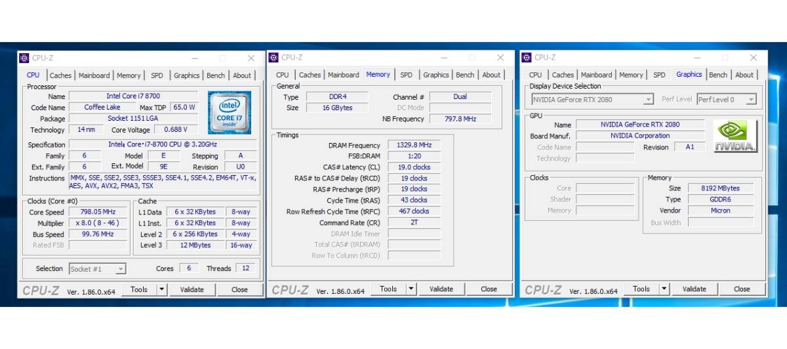787x349 pixels.
Task: Click the Intel Core i7 logo badge
Action: (230, 112)
